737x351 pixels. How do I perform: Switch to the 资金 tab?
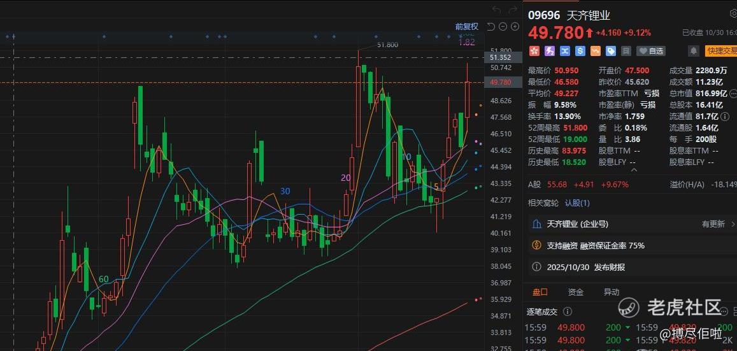pyautogui.click(x=576, y=292)
